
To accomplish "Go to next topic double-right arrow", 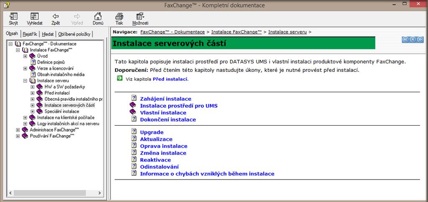I will pos(420,40).
